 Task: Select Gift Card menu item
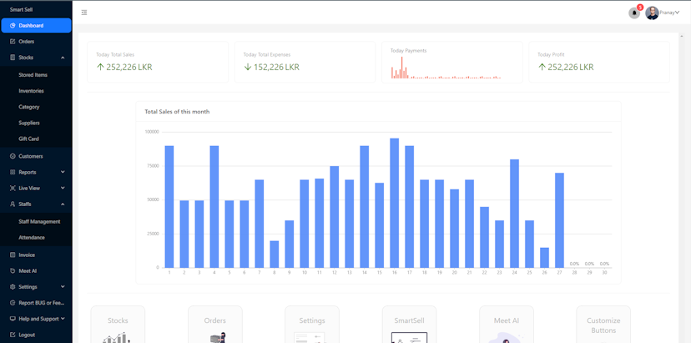click(28, 139)
